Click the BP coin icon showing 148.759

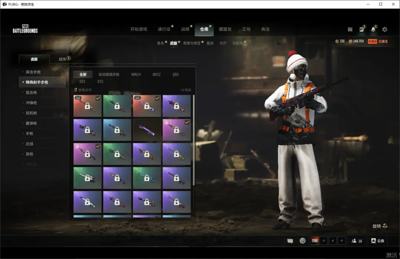pos(350,42)
